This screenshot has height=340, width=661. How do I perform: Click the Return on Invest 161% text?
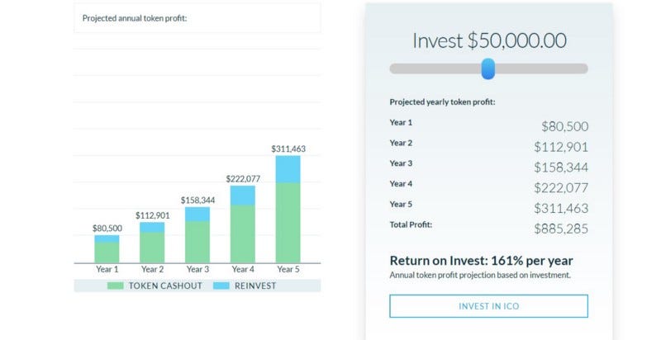[x=481, y=261]
